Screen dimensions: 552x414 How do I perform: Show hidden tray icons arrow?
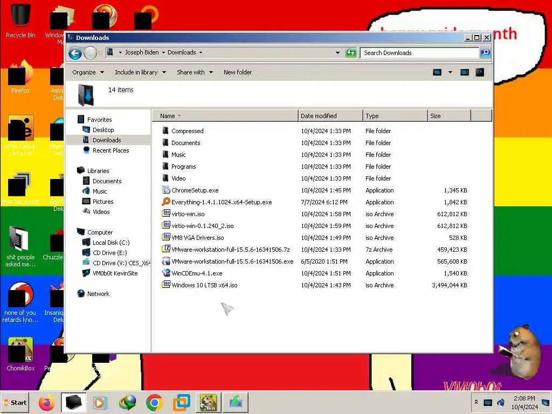[x=476, y=402]
